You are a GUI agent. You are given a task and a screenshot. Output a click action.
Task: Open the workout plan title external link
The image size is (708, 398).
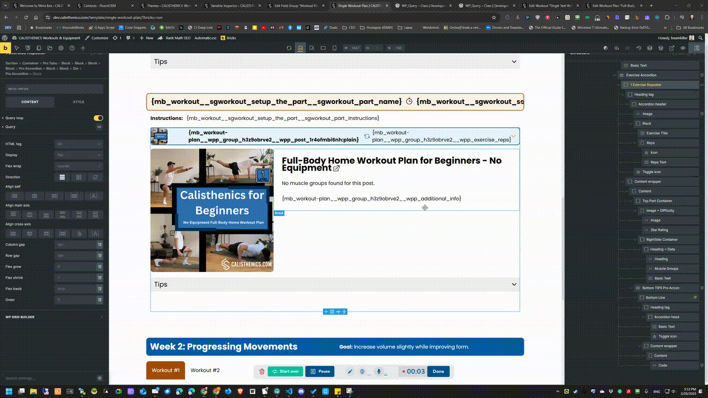tap(336, 169)
